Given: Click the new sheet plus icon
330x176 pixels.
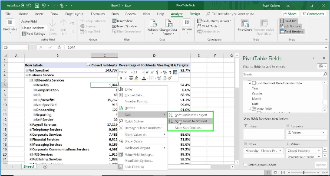Looking at the screenshot, I should (45, 166).
